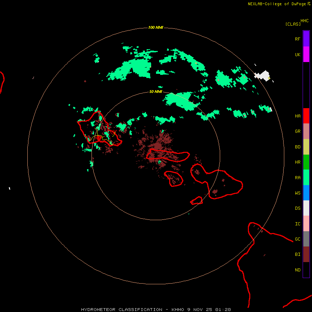Image resolution: width=312 pixels, height=312 pixels.
Task: Click the IC pink legend swatch
Action: pos(306,224)
